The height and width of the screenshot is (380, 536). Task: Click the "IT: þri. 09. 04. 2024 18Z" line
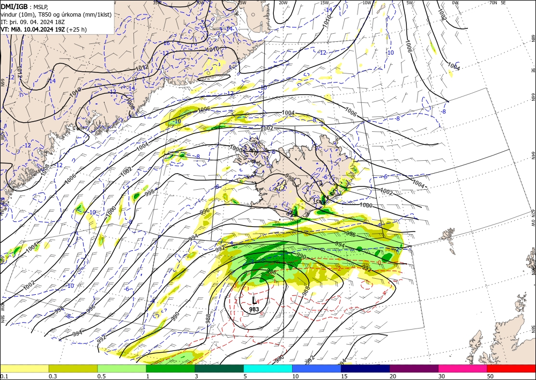coord(33,22)
